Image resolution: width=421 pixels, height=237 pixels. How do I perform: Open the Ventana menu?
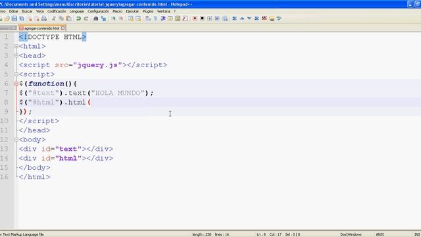(x=164, y=11)
